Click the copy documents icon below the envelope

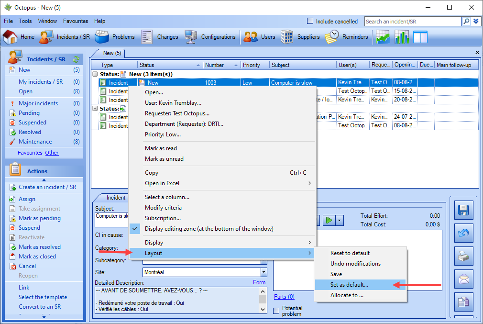pos(463,302)
